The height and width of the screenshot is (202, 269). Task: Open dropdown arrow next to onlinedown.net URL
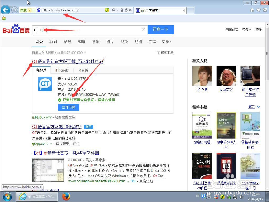click(128, 181)
